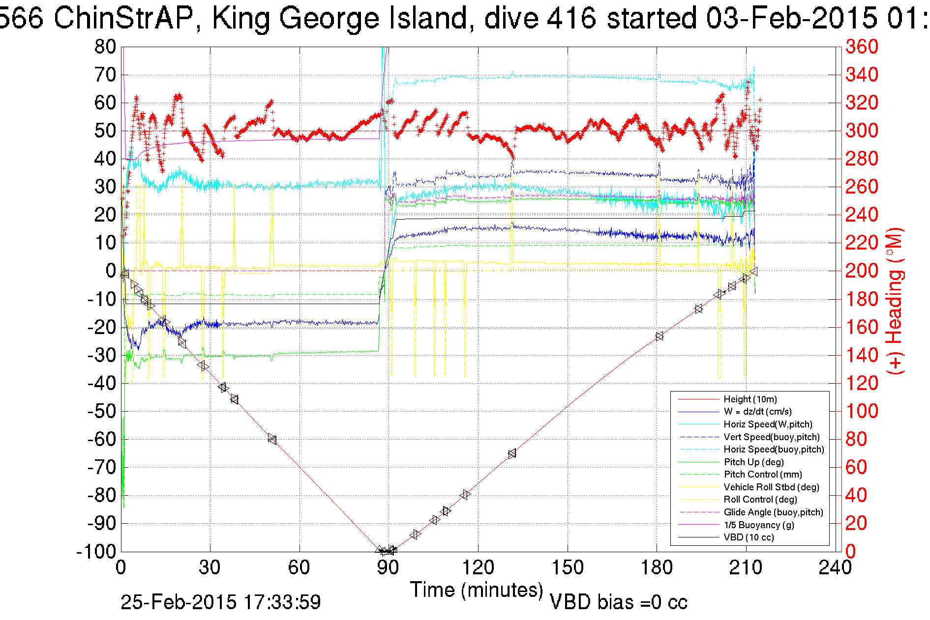Click the red 360 heading axis tick label
The image size is (930, 620).
click(862, 47)
